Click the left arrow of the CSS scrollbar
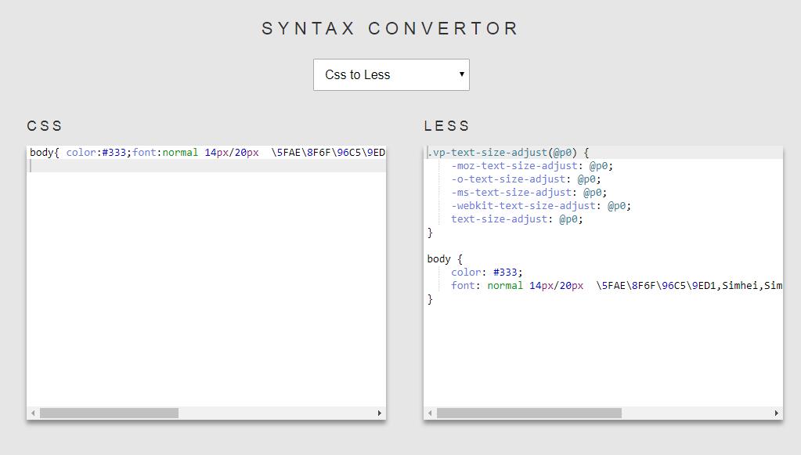 coord(32,413)
